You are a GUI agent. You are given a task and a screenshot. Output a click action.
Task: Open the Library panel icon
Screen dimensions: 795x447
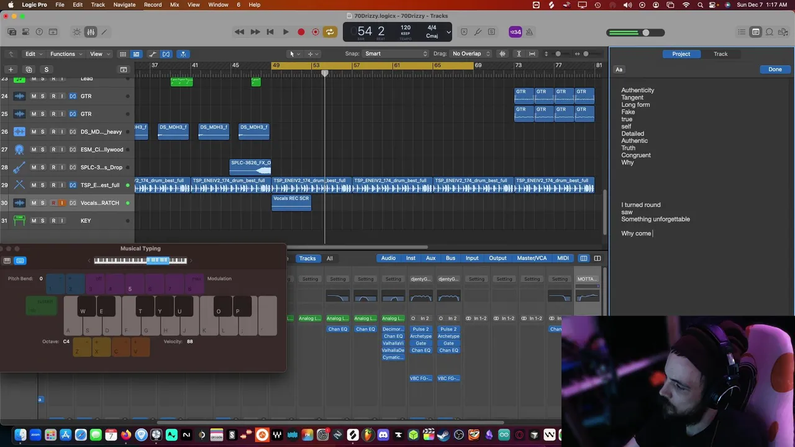(12, 32)
